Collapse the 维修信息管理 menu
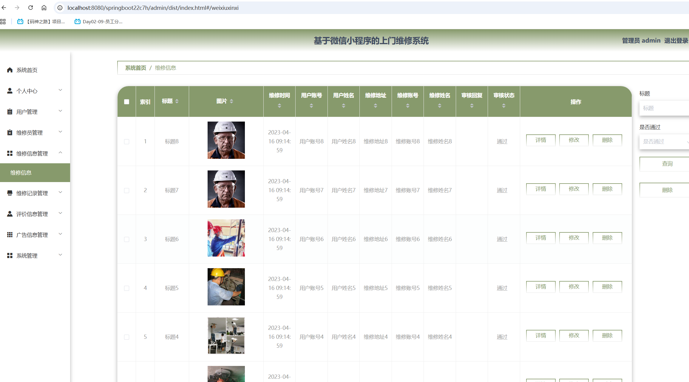 point(60,153)
